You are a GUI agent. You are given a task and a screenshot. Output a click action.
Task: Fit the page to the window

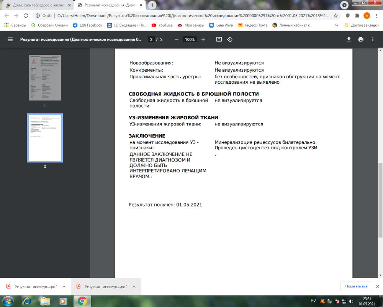tap(219, 39)
